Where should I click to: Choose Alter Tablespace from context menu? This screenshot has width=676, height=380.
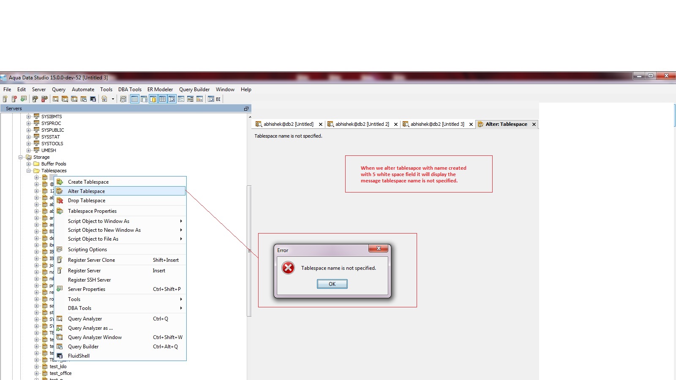click(121, 191)
